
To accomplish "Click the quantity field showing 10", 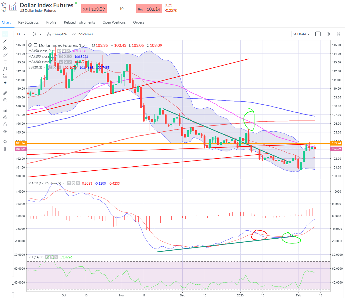I will coord(122,9).
